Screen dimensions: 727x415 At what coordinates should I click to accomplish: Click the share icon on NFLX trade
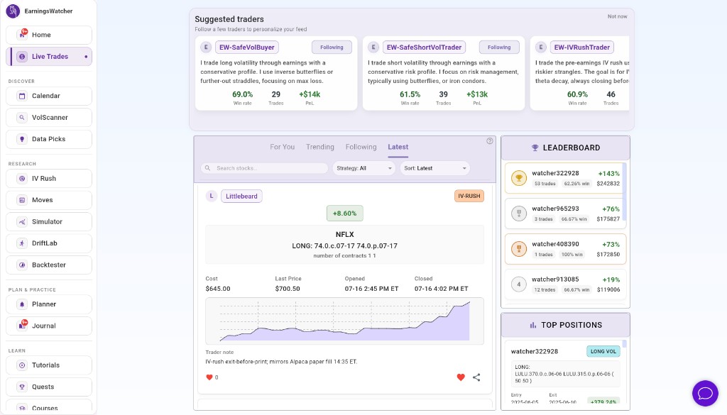coord(476,377)
